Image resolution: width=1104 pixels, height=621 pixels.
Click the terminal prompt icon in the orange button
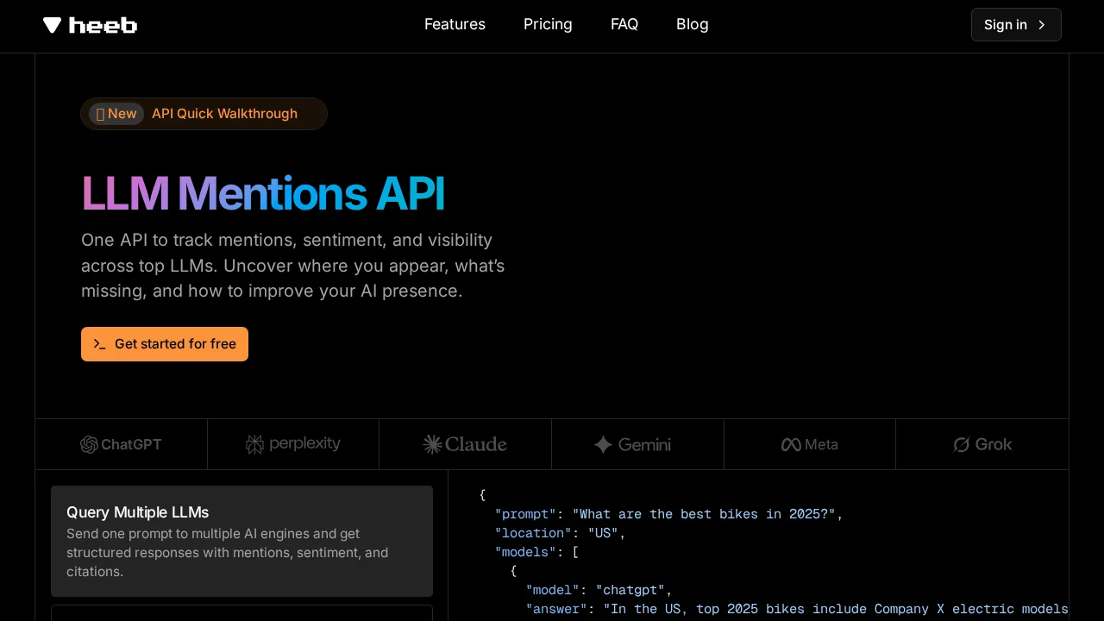100,344
